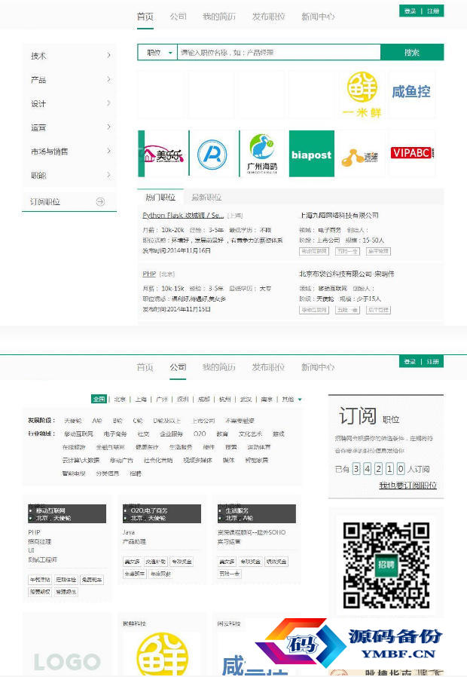467x677 pixels.
Task: Click 注册 in the homepage header
Action: click(433, 11)
